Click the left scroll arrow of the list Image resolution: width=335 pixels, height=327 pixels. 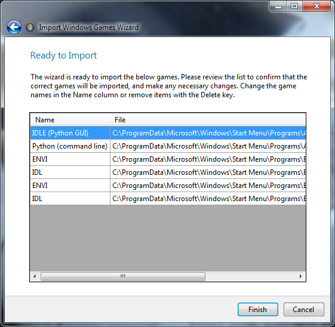pos(35,277)
